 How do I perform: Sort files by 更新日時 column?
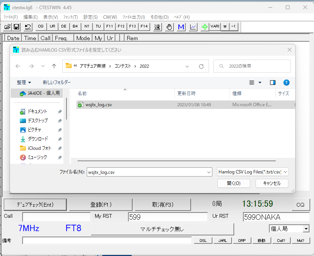point(202,93)
